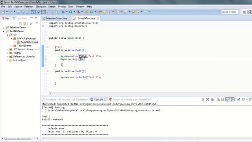Click the New file toolbar icon

[3, 12]
